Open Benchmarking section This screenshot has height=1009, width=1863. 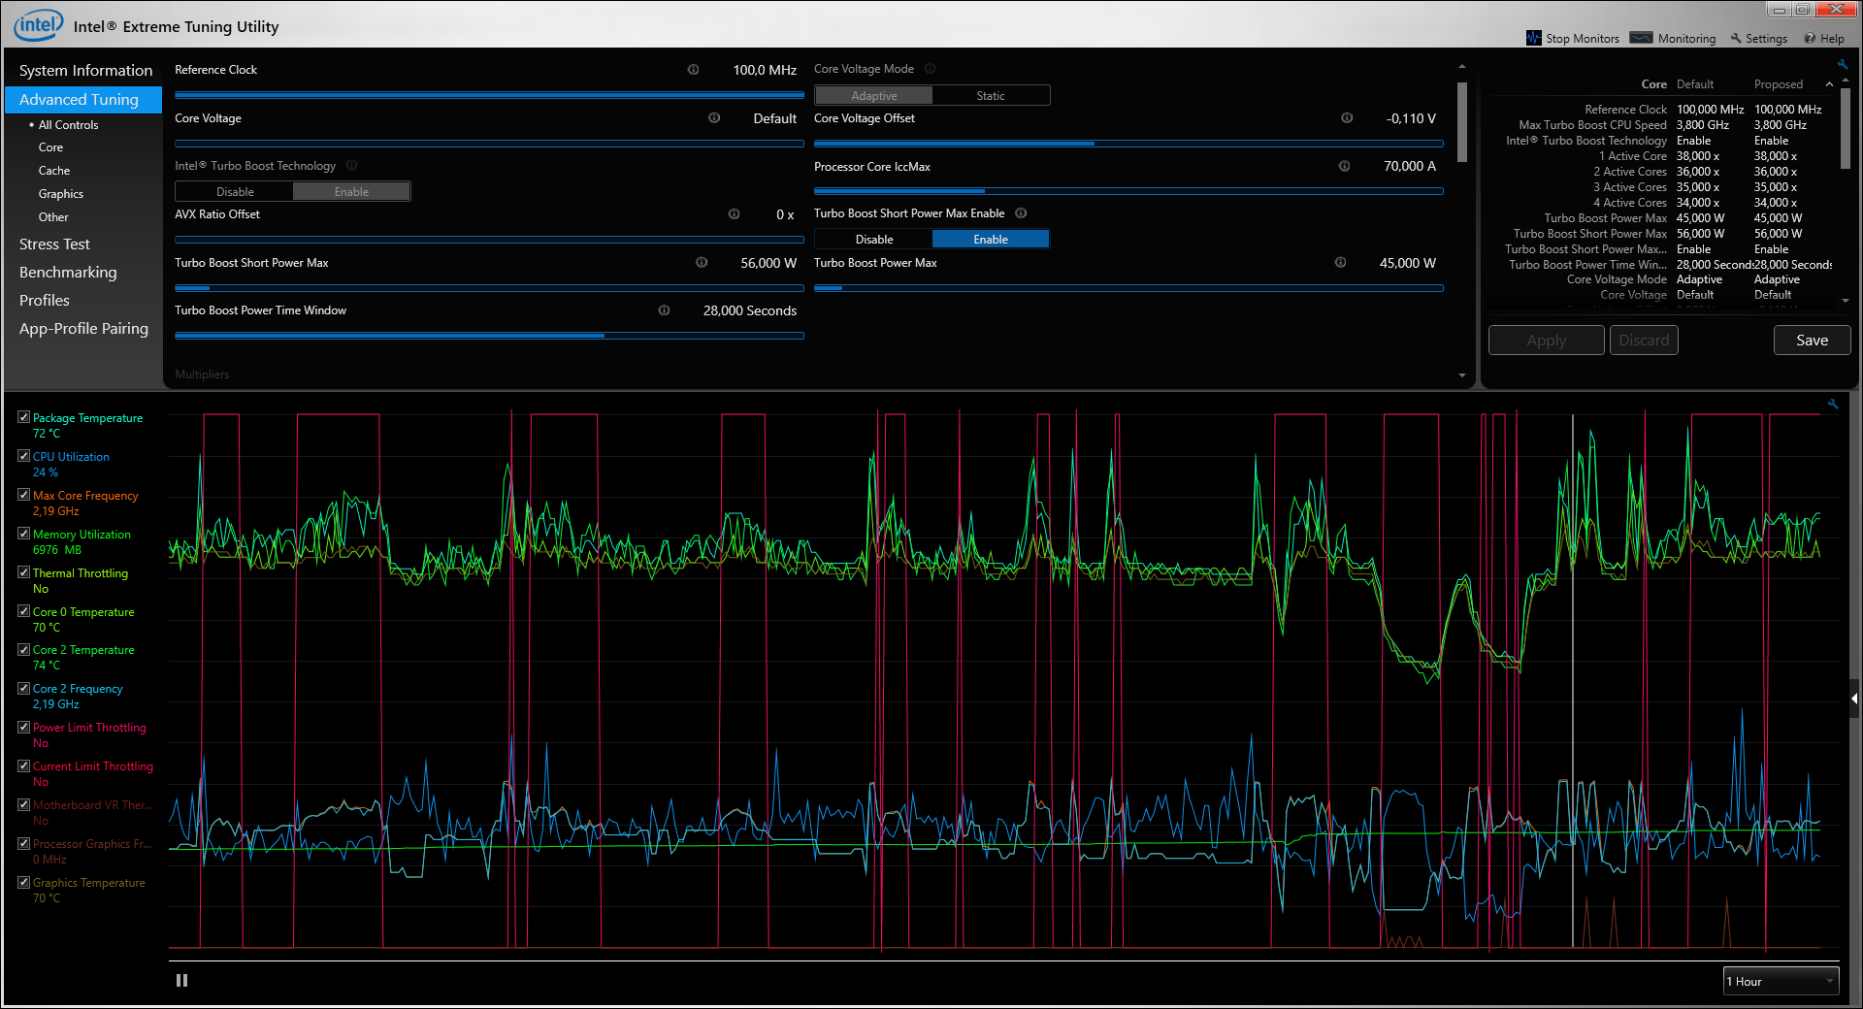coord(68,273)
